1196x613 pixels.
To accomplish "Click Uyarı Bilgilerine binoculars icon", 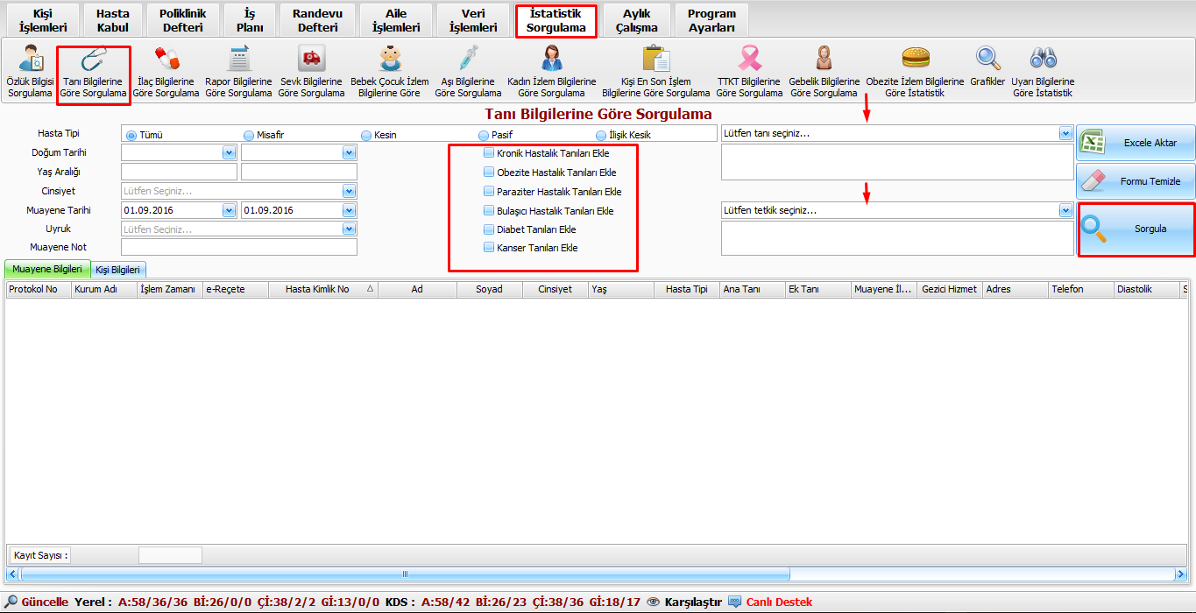I will tap(1043, 59).
